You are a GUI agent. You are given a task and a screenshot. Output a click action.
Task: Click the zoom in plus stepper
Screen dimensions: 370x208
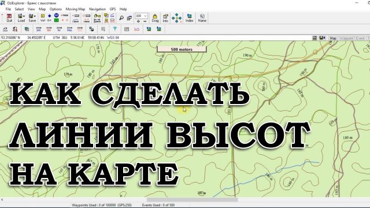tap(138, 21)
